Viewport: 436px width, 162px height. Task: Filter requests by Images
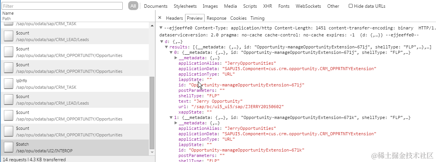210,6
